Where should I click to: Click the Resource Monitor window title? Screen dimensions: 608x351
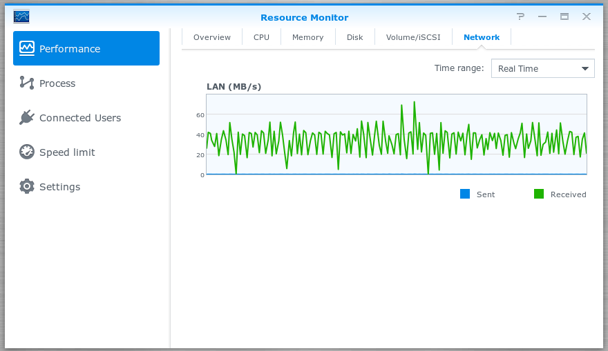[305, 17]
